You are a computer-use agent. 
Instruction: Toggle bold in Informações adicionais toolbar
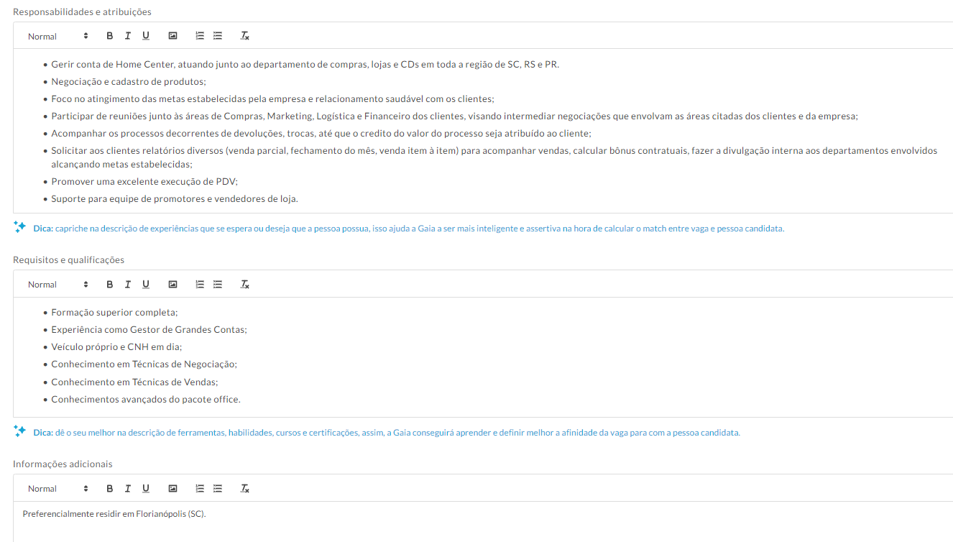coord(110,489)
